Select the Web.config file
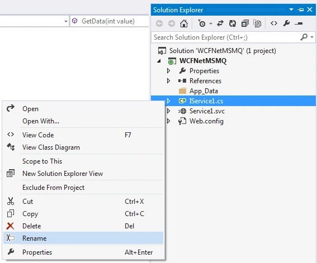The height and width of the screenshot is (263, 317). point(206,121)
